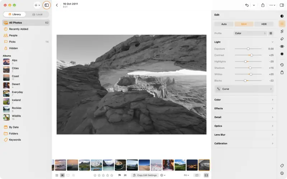
Task: Adjust the Contrast slider handle
Action: click(x=251, y=55)
